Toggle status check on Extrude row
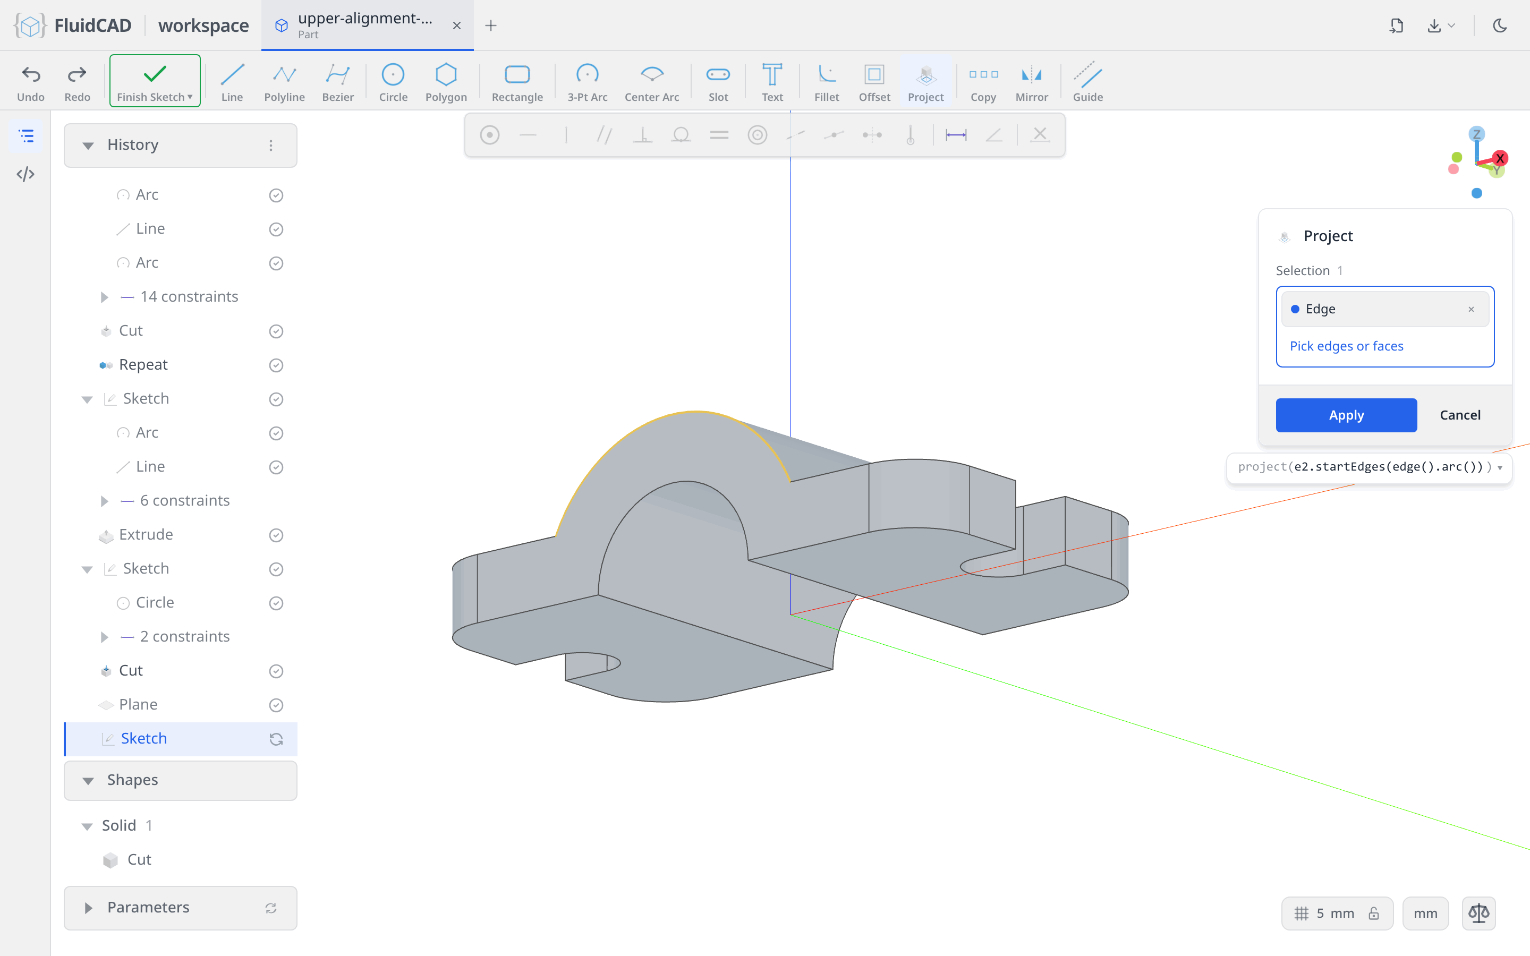 (276, 535)
